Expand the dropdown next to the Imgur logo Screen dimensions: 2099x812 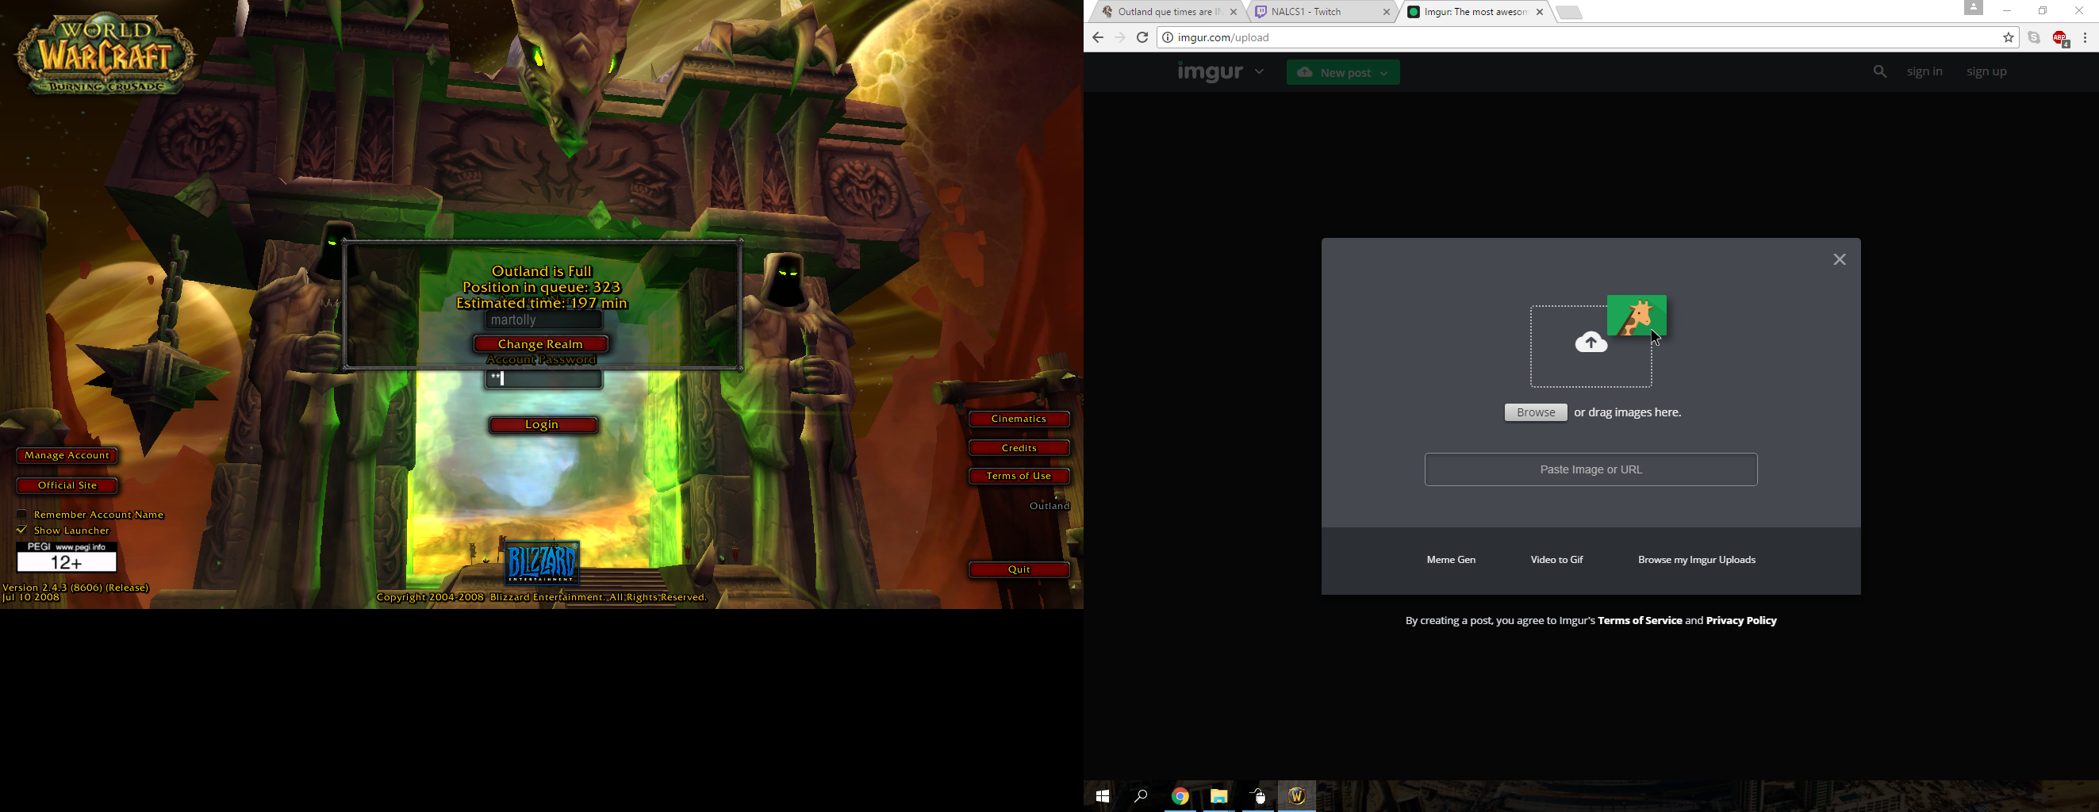(1259, 71)
